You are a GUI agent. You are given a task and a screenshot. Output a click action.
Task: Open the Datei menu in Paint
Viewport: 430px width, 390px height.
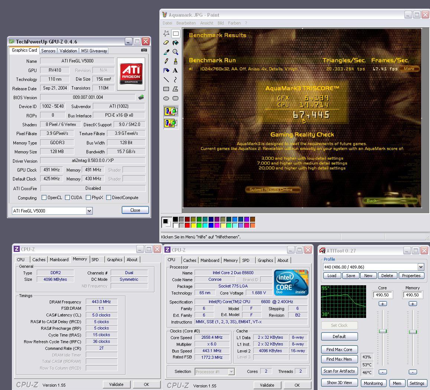(167, 23)
